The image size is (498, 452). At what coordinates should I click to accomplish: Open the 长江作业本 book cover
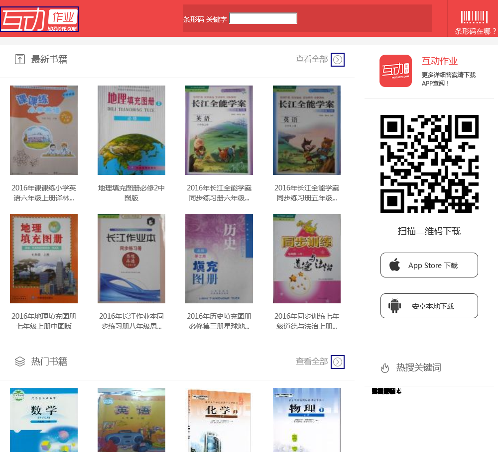[131, 259]
